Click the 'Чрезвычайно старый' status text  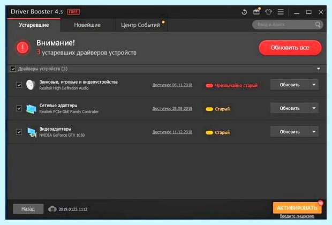236,86
